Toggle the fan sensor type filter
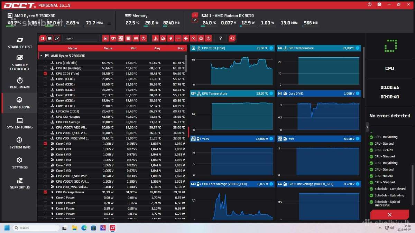 tap(186, 38)
